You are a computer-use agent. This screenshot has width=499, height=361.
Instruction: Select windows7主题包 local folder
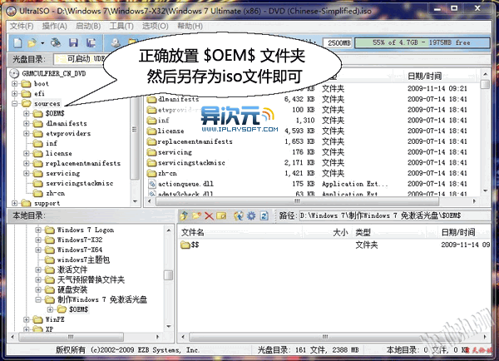click(83, 260)
